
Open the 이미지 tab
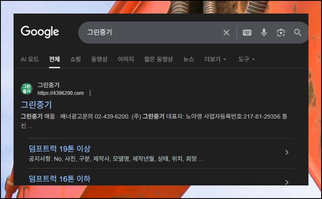[x=126, y=59]
